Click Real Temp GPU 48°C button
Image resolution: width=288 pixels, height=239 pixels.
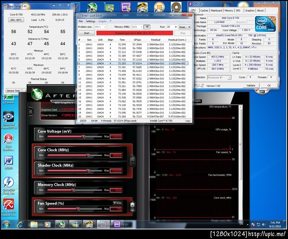(16, 20)
